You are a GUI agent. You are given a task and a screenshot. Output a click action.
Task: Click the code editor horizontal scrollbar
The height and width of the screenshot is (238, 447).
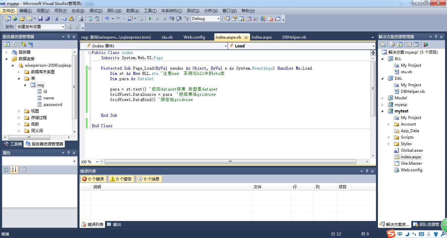click(x=230, y=161)
